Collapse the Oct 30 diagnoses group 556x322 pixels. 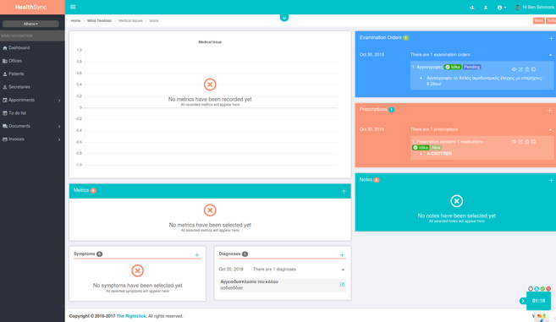(343, 270)
